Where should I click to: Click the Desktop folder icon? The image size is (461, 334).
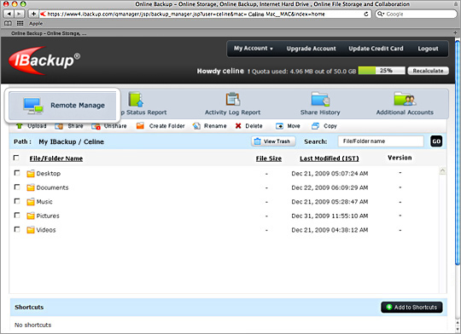pyautogui.click(x=31, y=174)
